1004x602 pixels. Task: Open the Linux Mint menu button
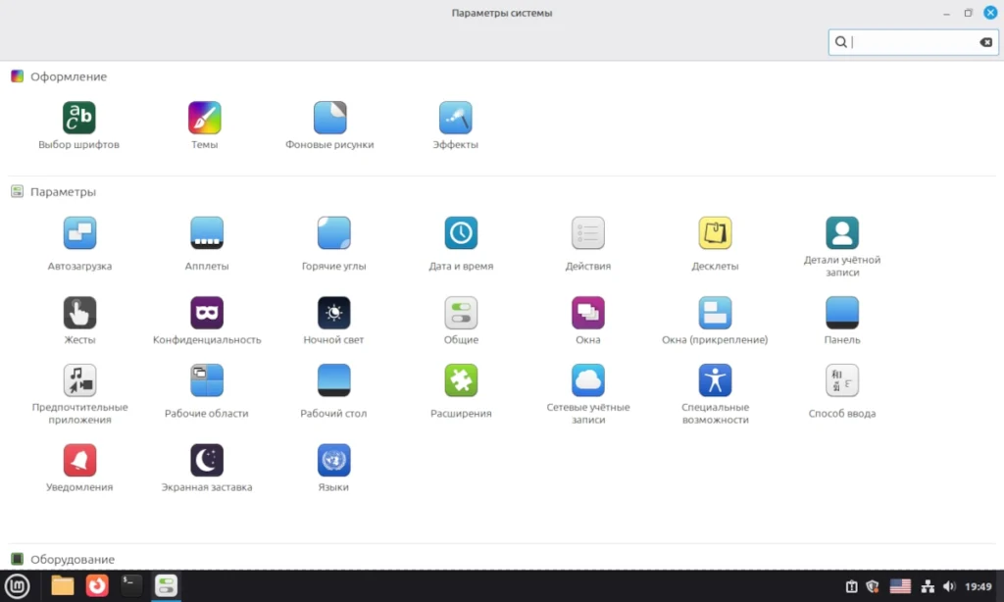pos(17,586)
